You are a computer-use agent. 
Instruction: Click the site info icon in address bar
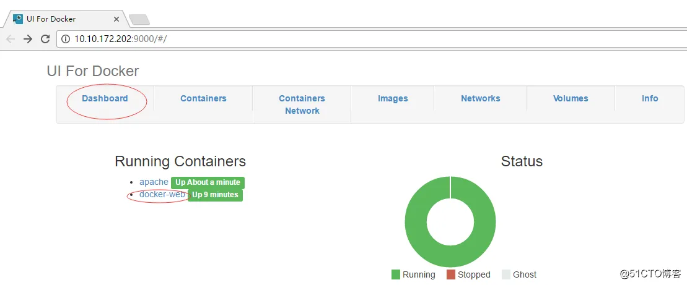pos(65,39)
